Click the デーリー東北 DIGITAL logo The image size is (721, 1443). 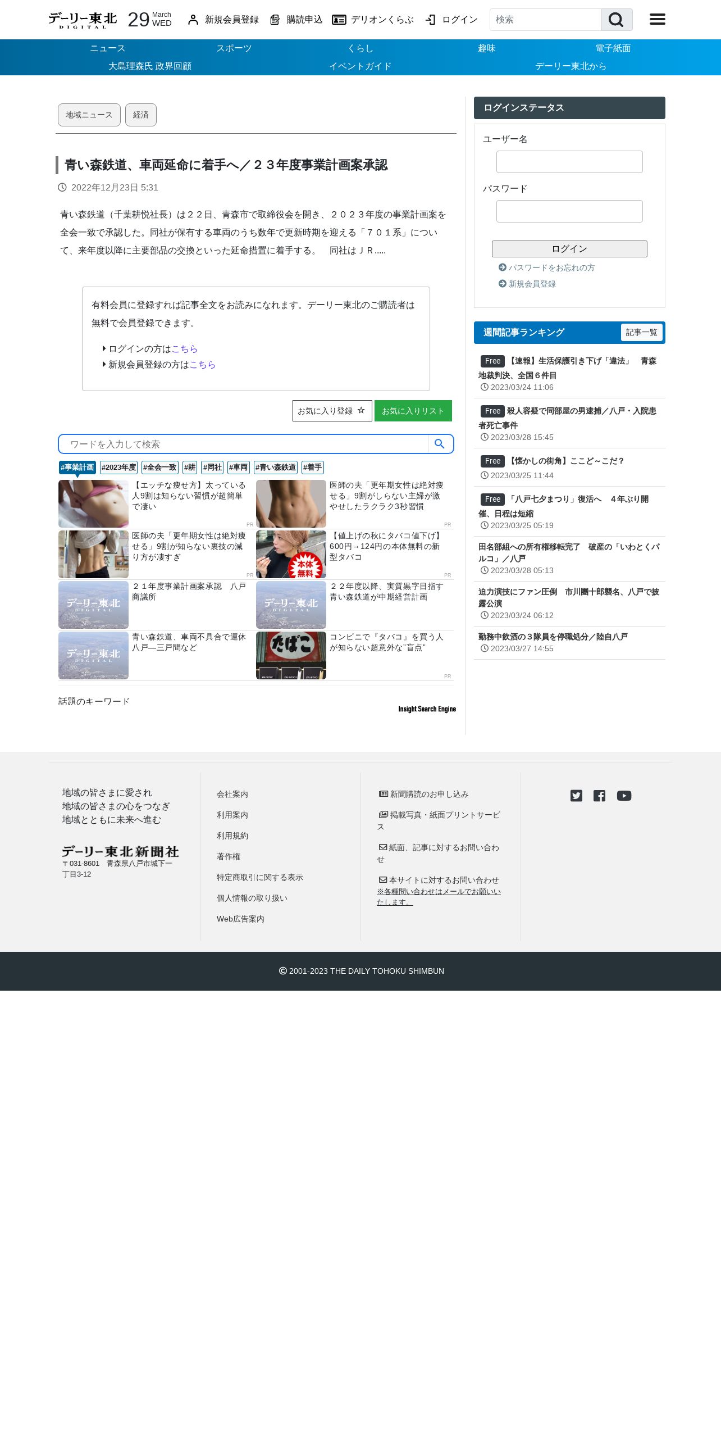point(83,20)
